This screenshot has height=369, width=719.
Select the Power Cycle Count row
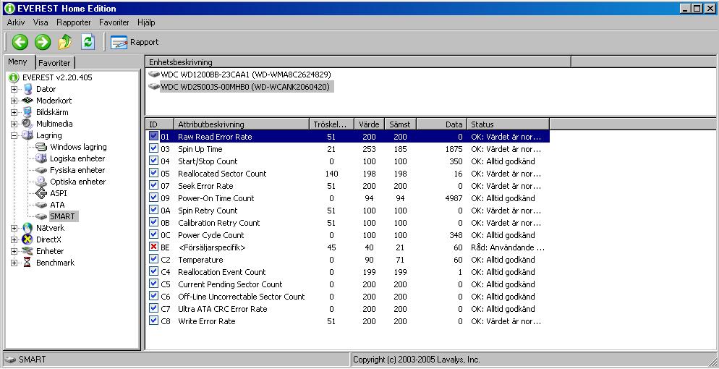pos(349,235)
